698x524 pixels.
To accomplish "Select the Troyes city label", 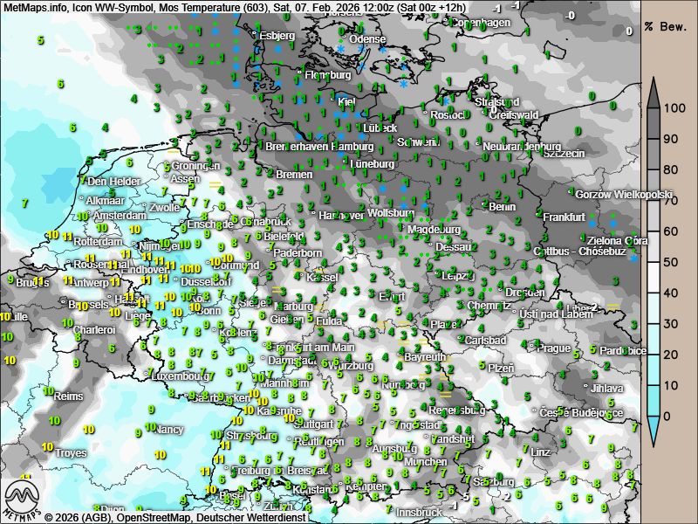I will [71, 453].
